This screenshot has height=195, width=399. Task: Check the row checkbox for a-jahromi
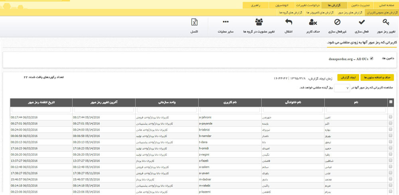point(391,117)
